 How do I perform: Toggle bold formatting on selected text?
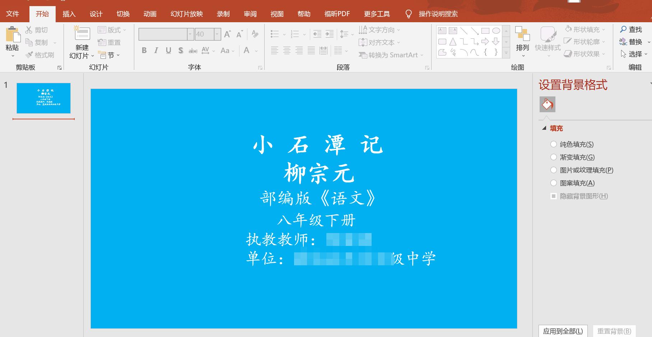tap(144, 51)
